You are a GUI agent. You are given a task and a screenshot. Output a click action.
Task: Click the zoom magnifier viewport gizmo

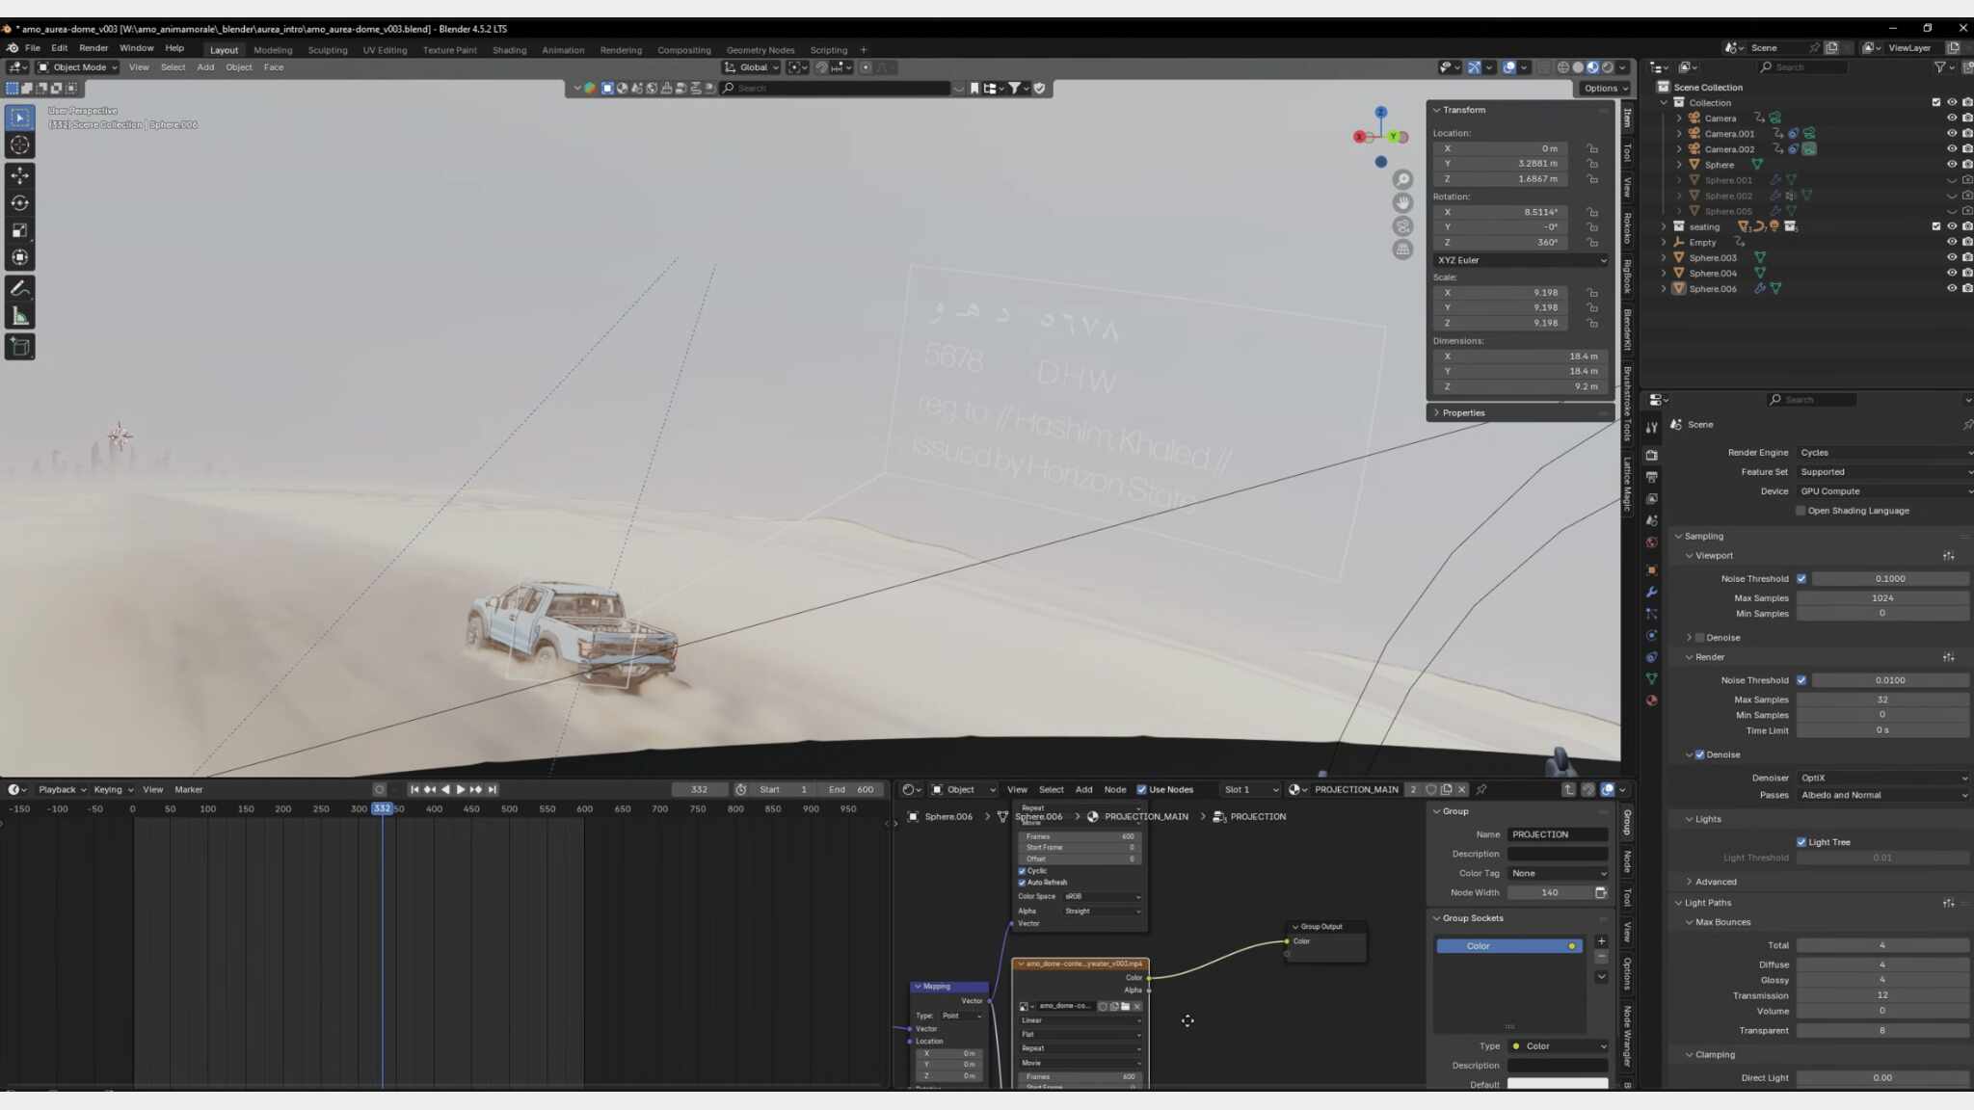(1402, 180)
